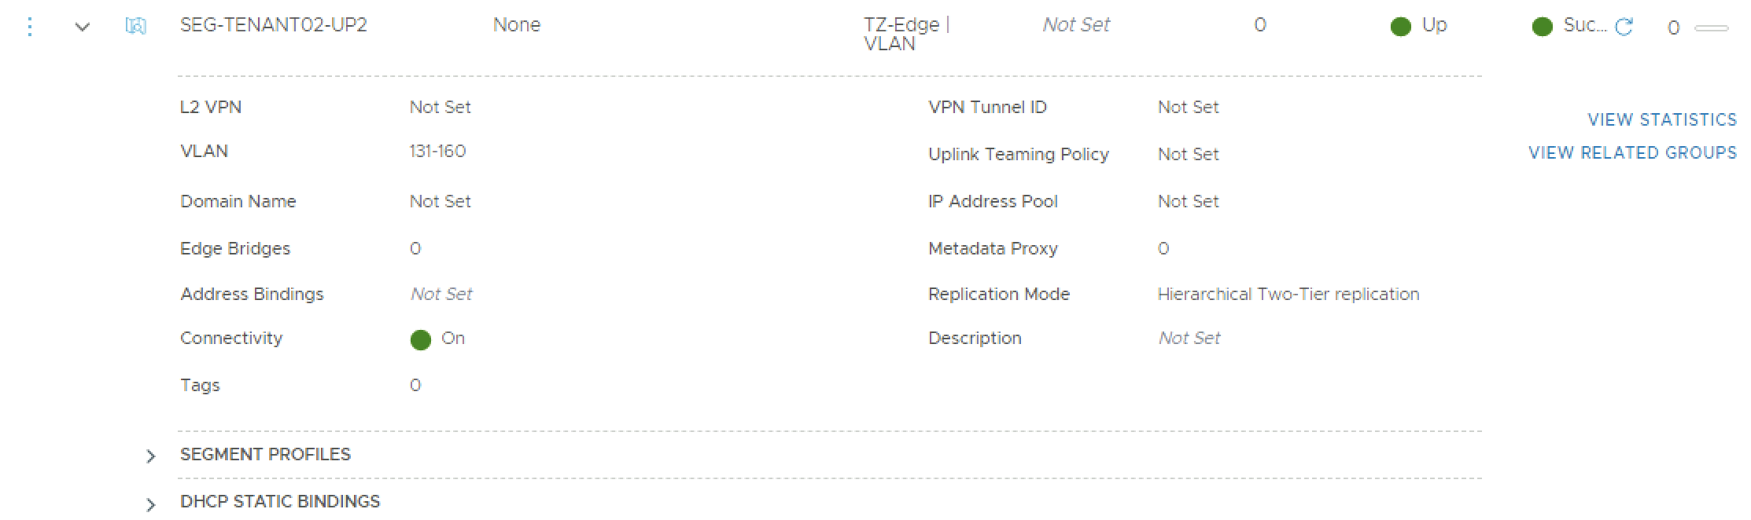Click the green Connectivity On indicator
1751x520 pixels.
coord(421,339)
